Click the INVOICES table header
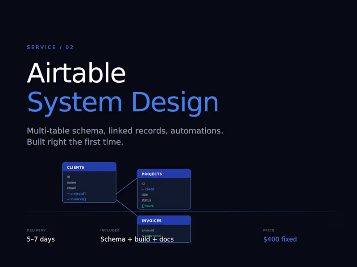Viewport: 357px width, 267px height. click(164, 220)
